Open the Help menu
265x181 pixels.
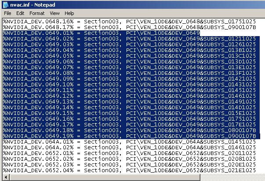click(x=69, y=13)
